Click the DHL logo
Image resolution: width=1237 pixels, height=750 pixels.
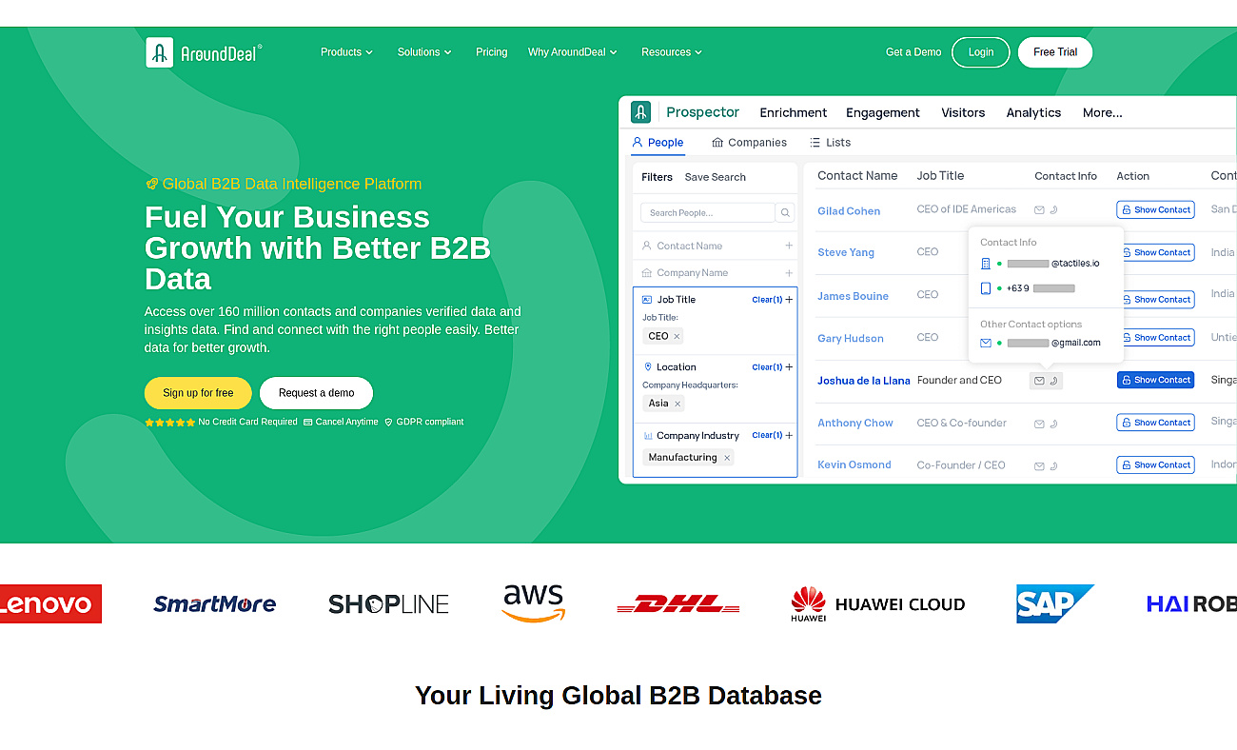678,604
